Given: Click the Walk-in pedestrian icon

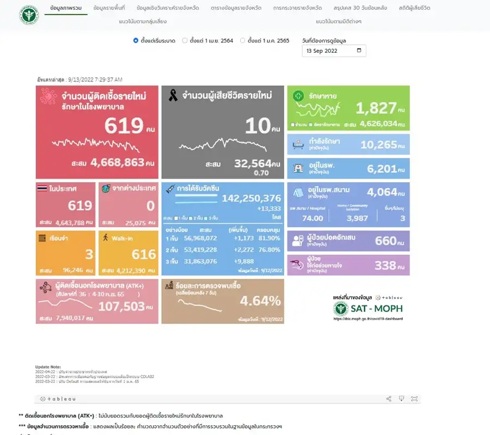Looking at the screenshot, I should (106, 237).
